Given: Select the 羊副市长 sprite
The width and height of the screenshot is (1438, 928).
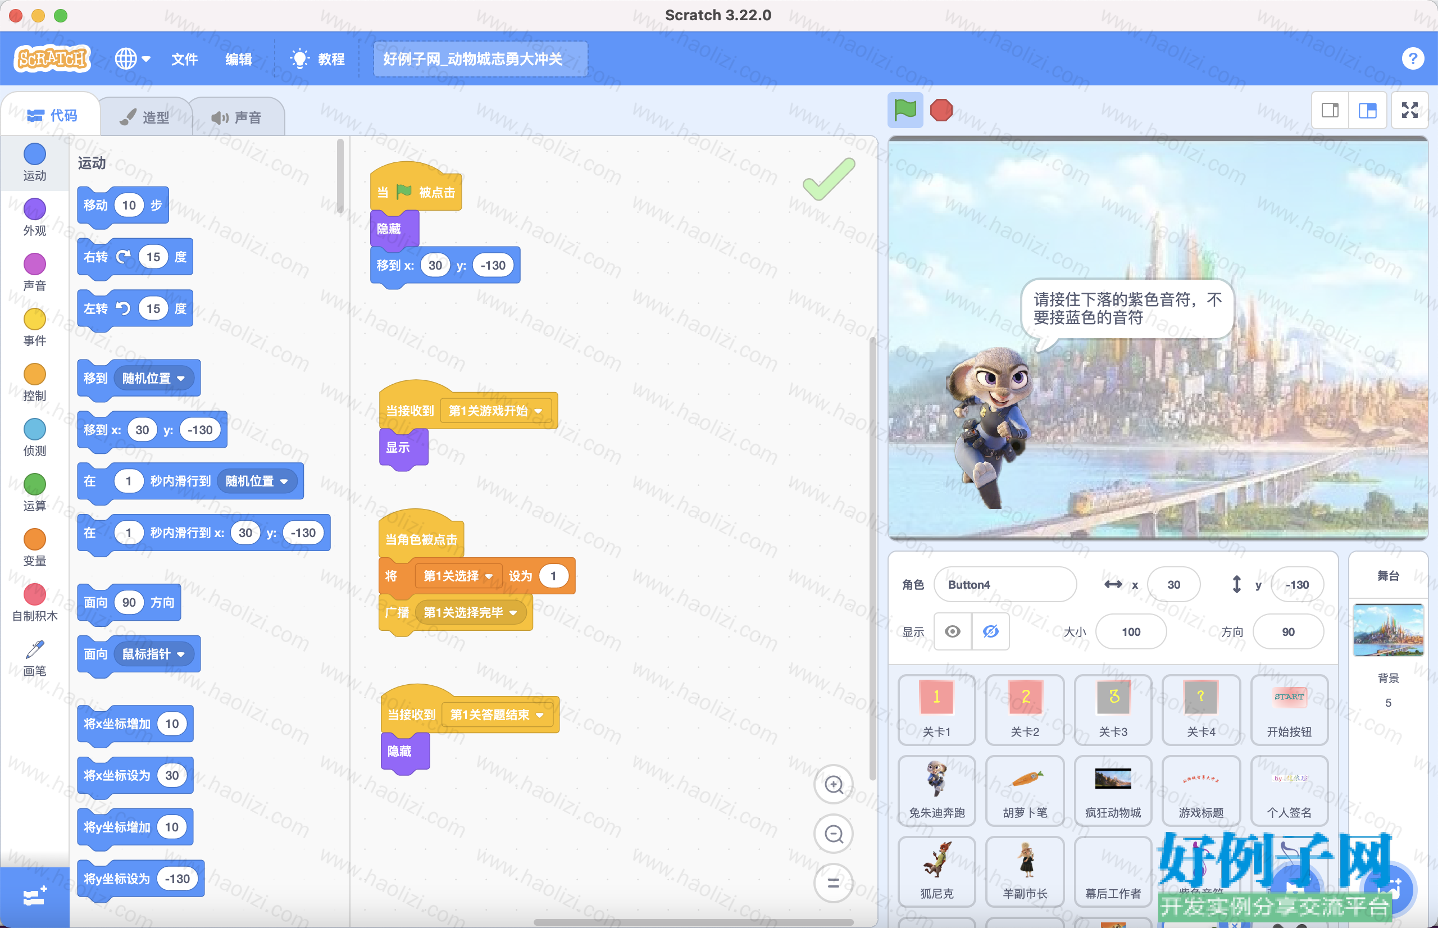Looking at the screenshot, I should pos(1025,871).
